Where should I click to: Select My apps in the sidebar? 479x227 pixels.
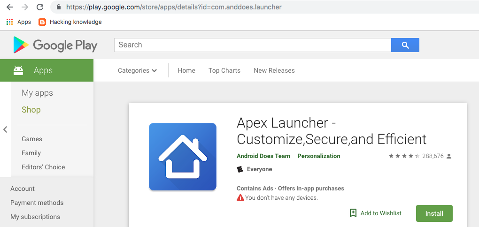pos(37,93)
